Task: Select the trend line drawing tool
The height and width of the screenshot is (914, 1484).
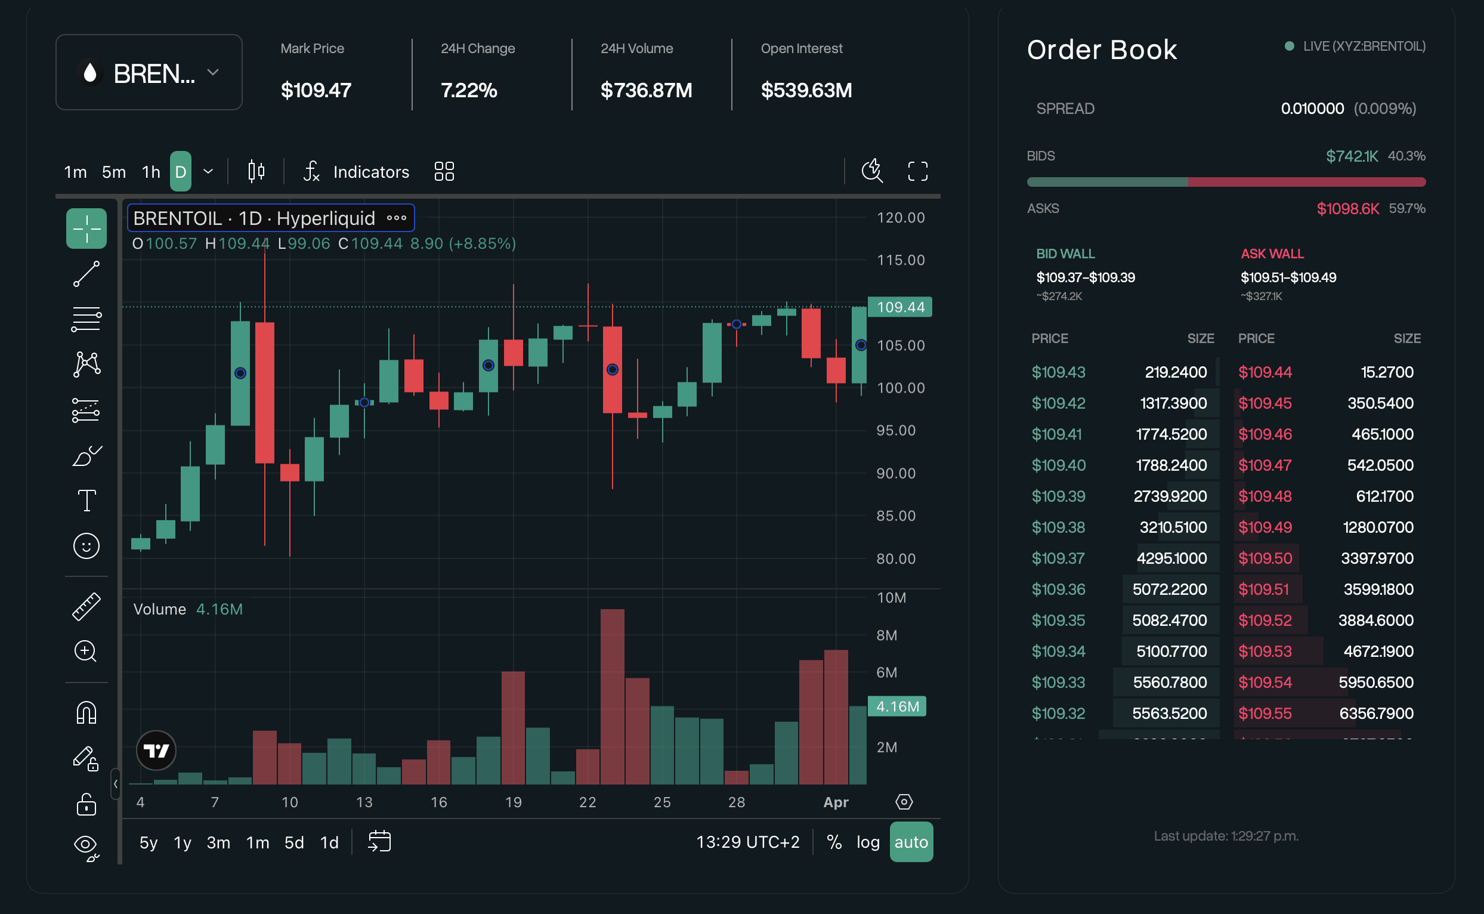Action: click(x=86, y=274)
